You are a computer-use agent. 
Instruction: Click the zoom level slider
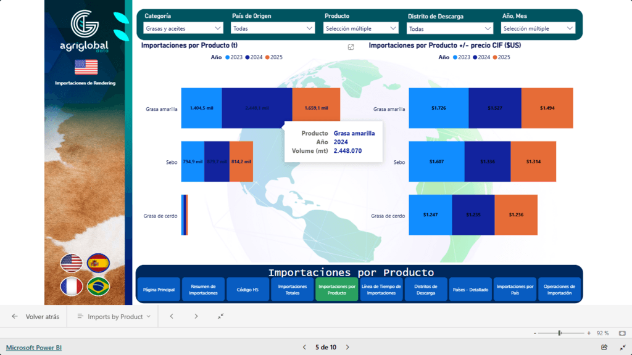click(559, 333)
